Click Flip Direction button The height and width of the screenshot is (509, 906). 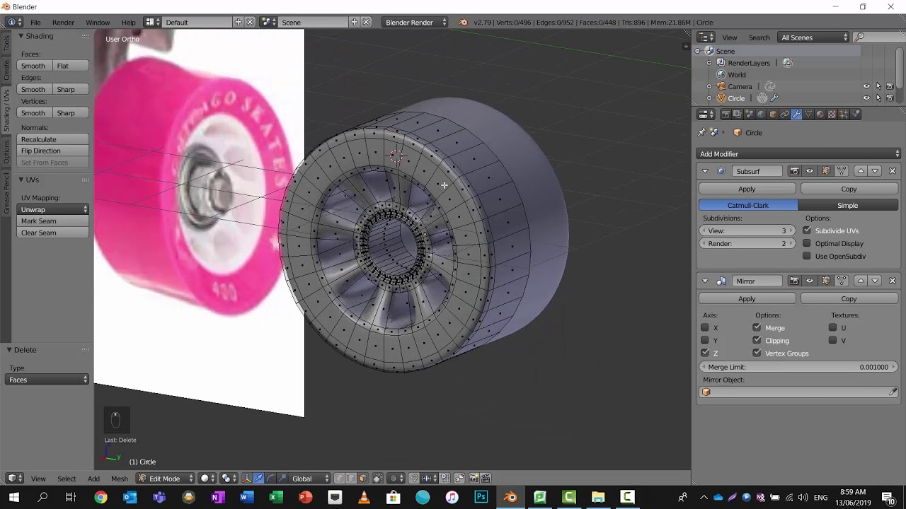[53, 151]
